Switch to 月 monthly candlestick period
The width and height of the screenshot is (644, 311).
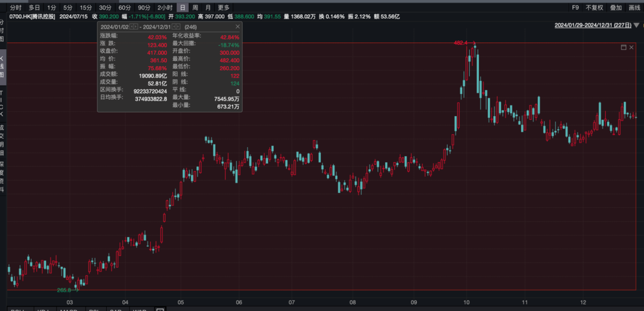pos(207,8)
